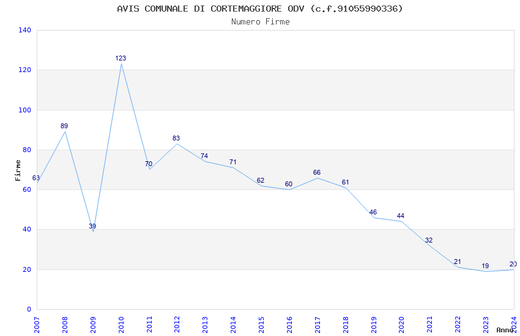520x336 pixels.
Task: Click the y-axis value 80
Action: pos(27,150)
